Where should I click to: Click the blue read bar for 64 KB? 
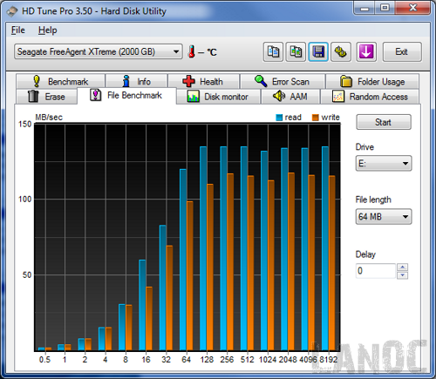click(183, 260)
